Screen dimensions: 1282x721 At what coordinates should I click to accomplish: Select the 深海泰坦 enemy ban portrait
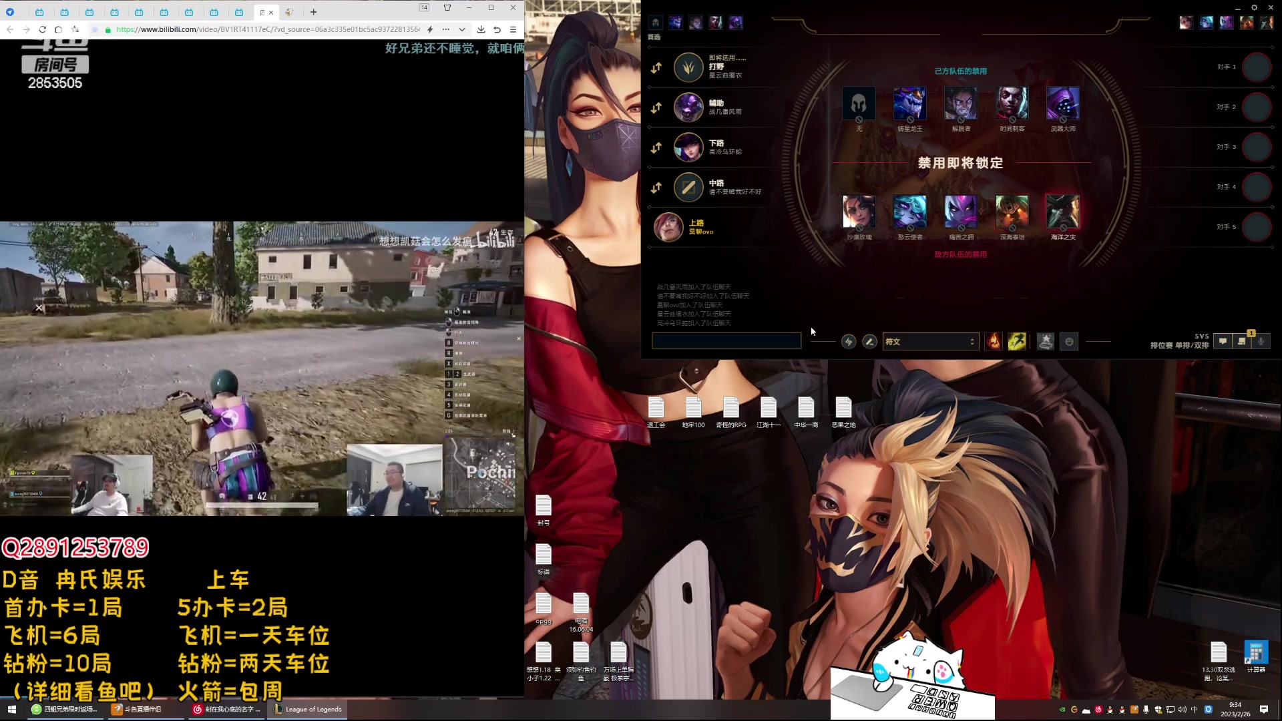(1012, 212)
